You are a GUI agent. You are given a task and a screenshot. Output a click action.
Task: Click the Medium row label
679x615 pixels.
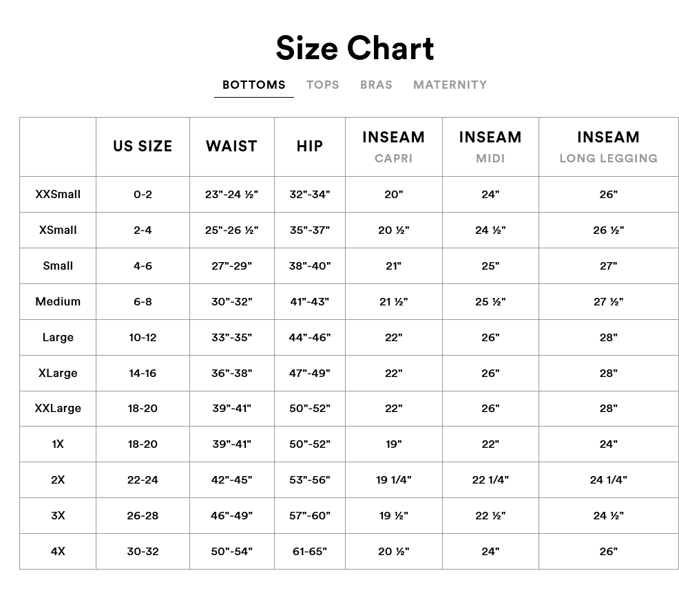[58, 301]
